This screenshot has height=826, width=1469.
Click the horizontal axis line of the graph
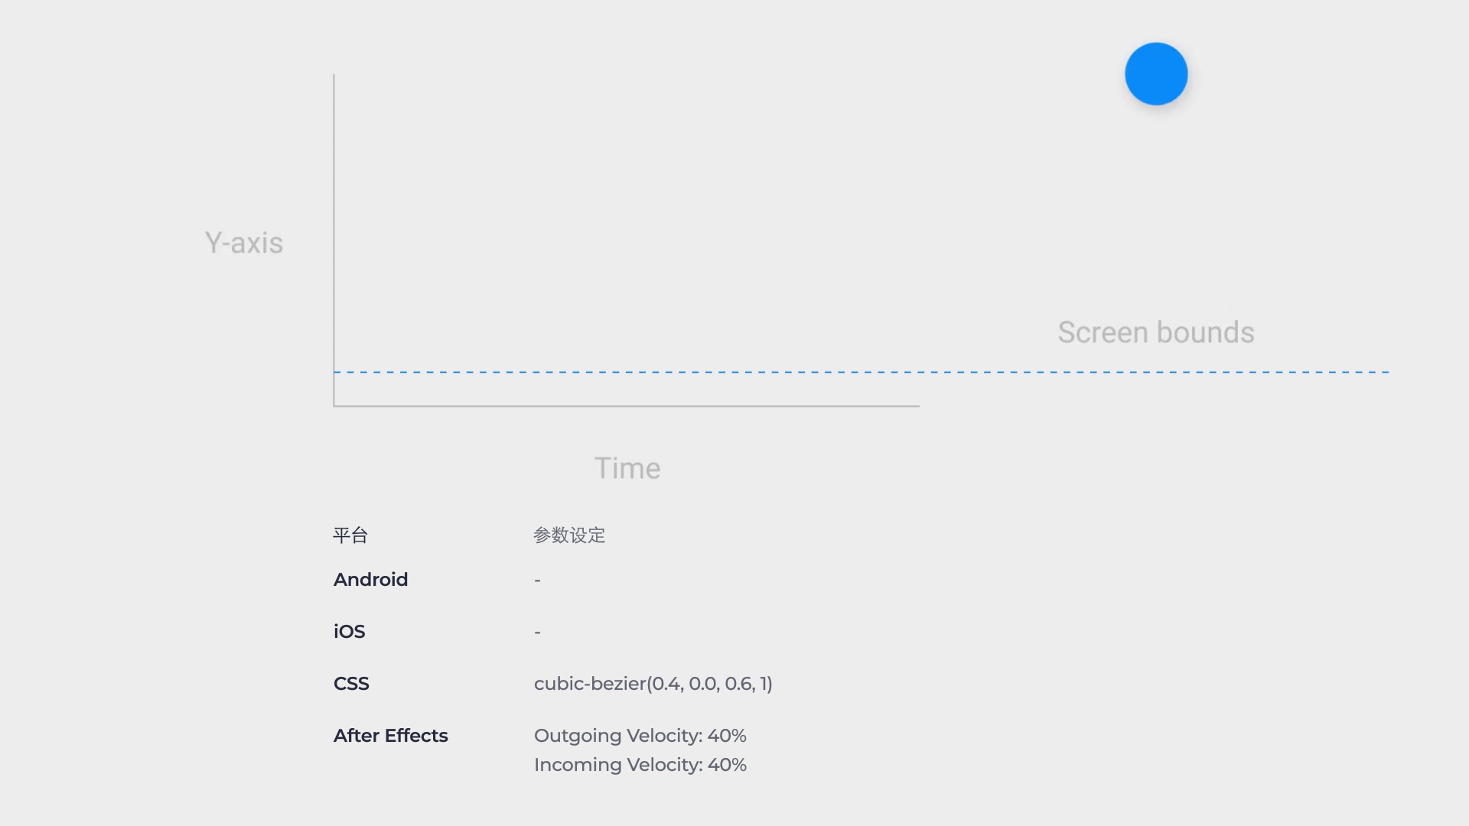click(627, 406)
